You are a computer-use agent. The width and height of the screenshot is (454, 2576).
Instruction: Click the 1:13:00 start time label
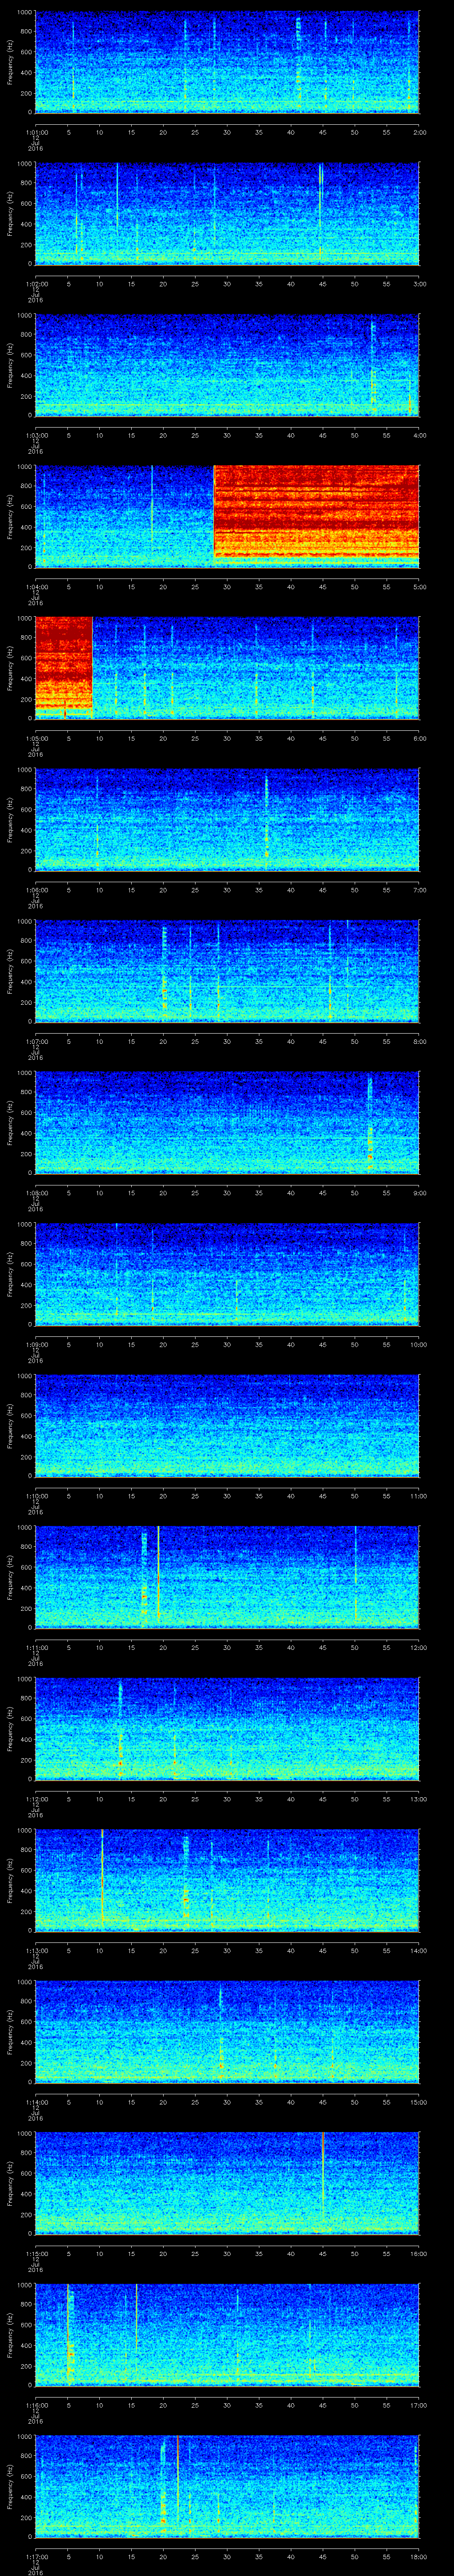tap(36, 1950)
